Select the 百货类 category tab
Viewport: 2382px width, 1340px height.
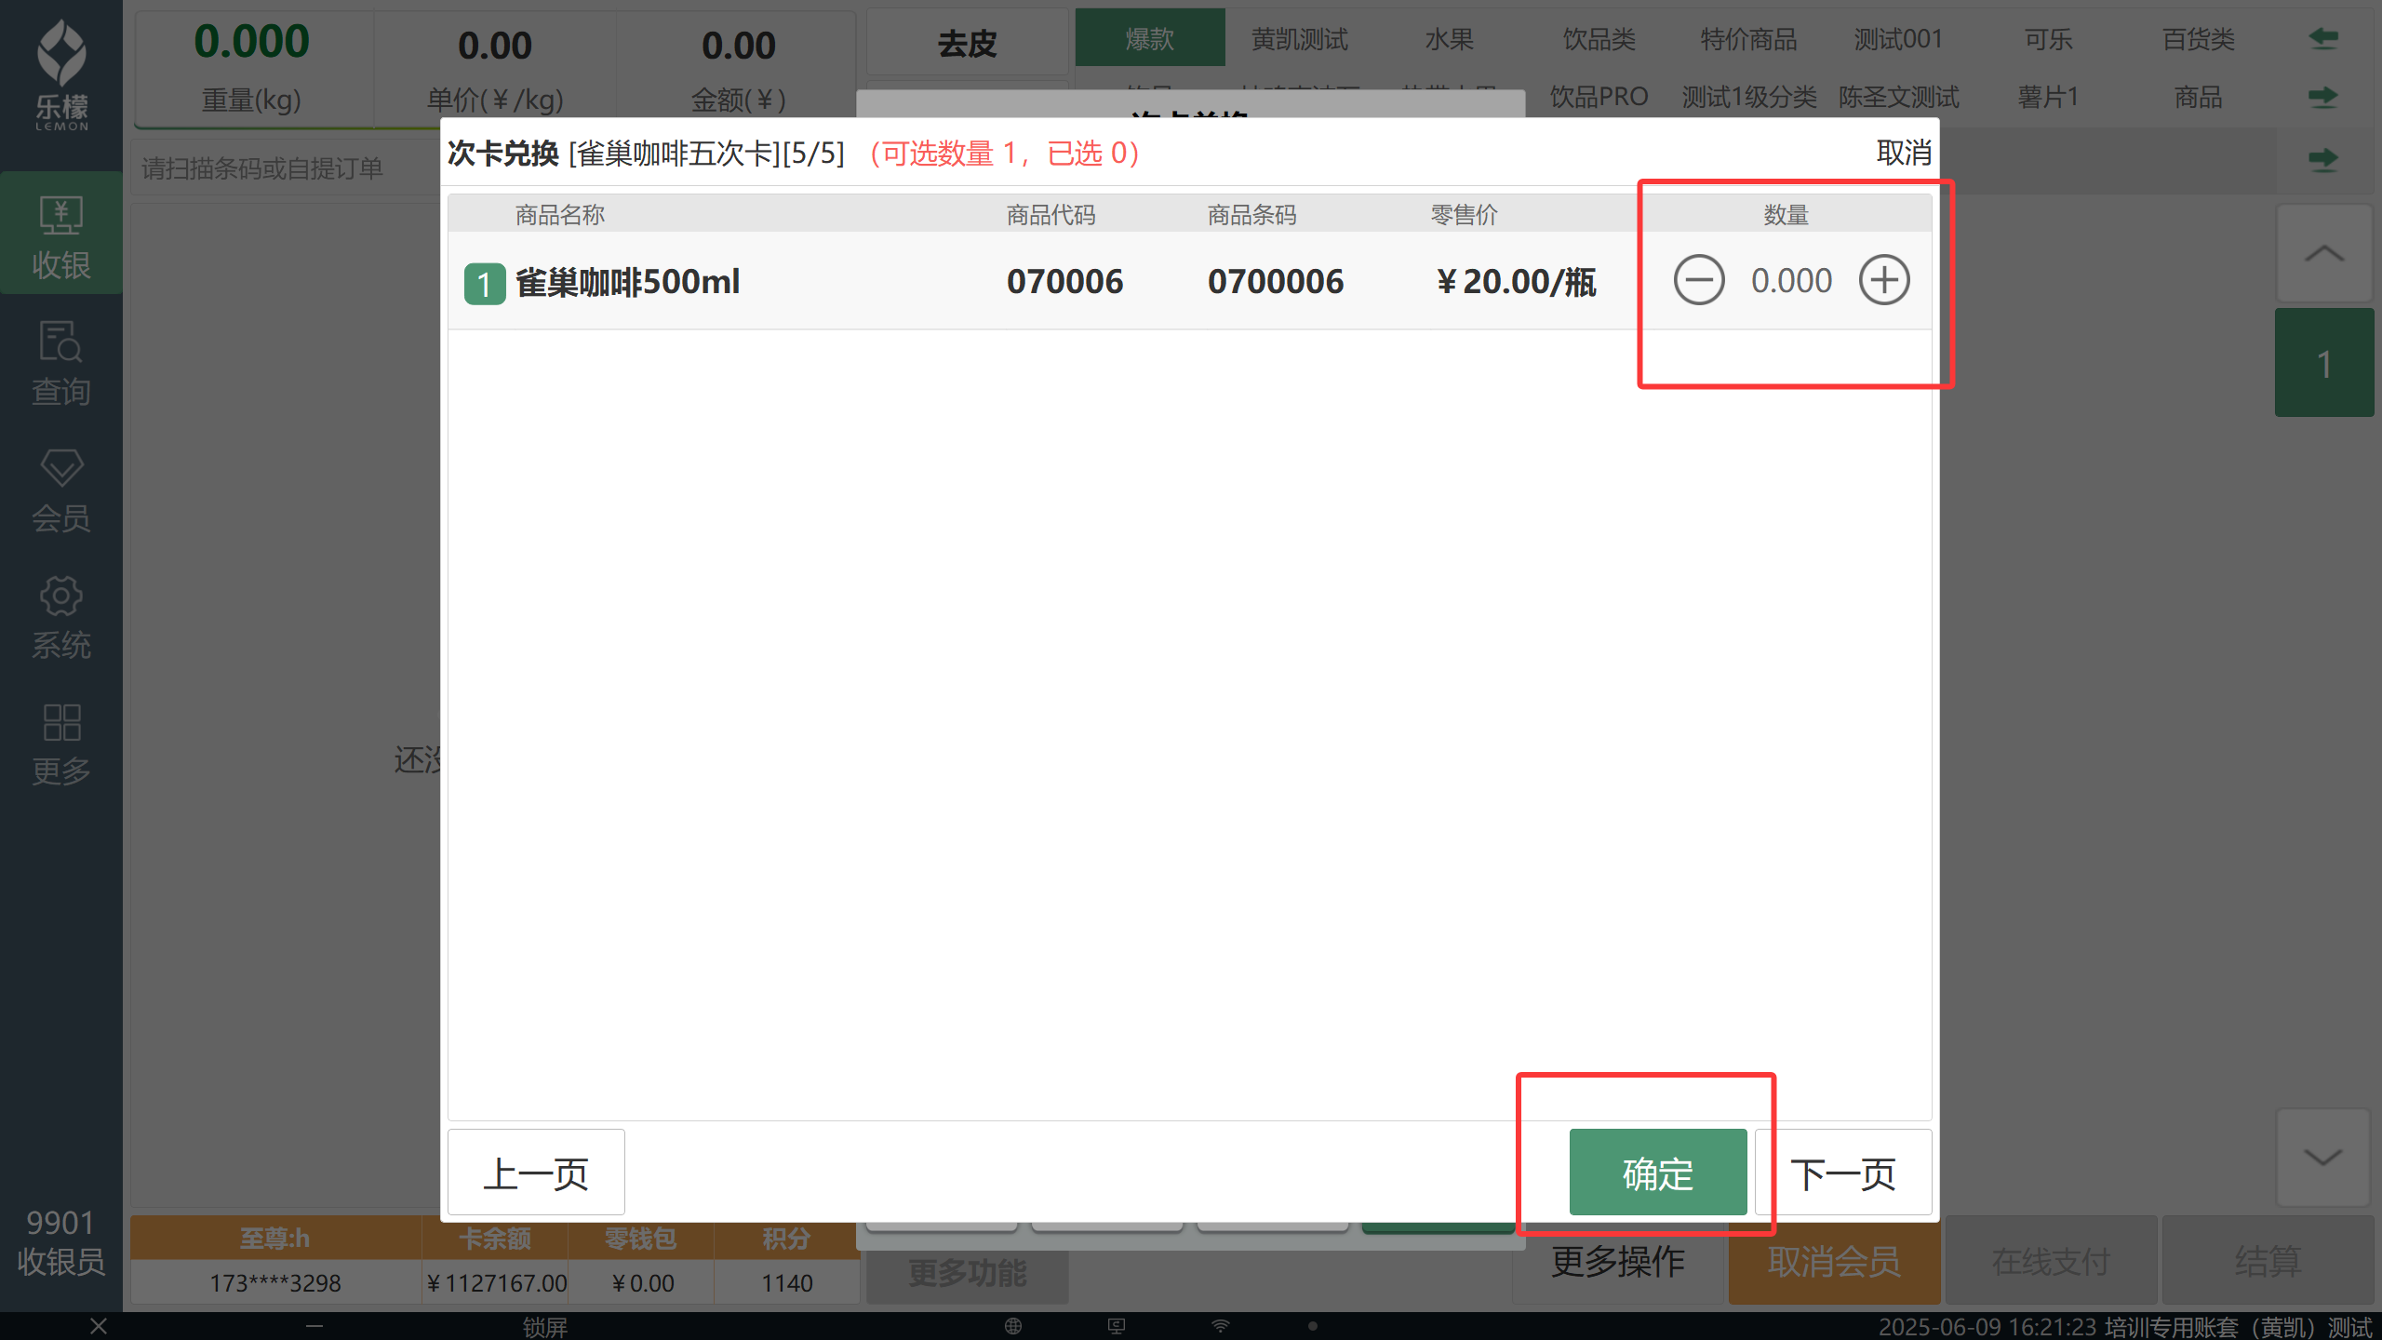[x=2199, y=38]
